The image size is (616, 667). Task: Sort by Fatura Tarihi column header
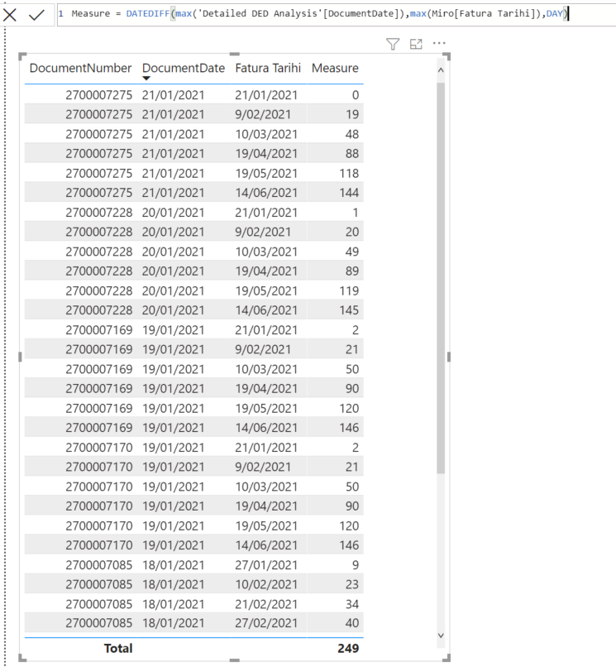click(268, 68)
